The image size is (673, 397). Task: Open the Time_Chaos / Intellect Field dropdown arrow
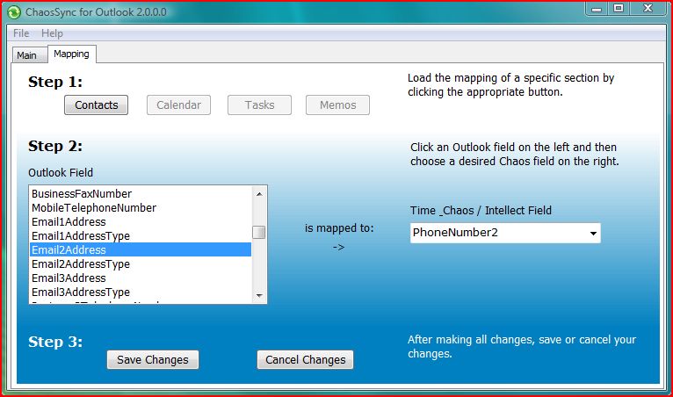[593, 233]
